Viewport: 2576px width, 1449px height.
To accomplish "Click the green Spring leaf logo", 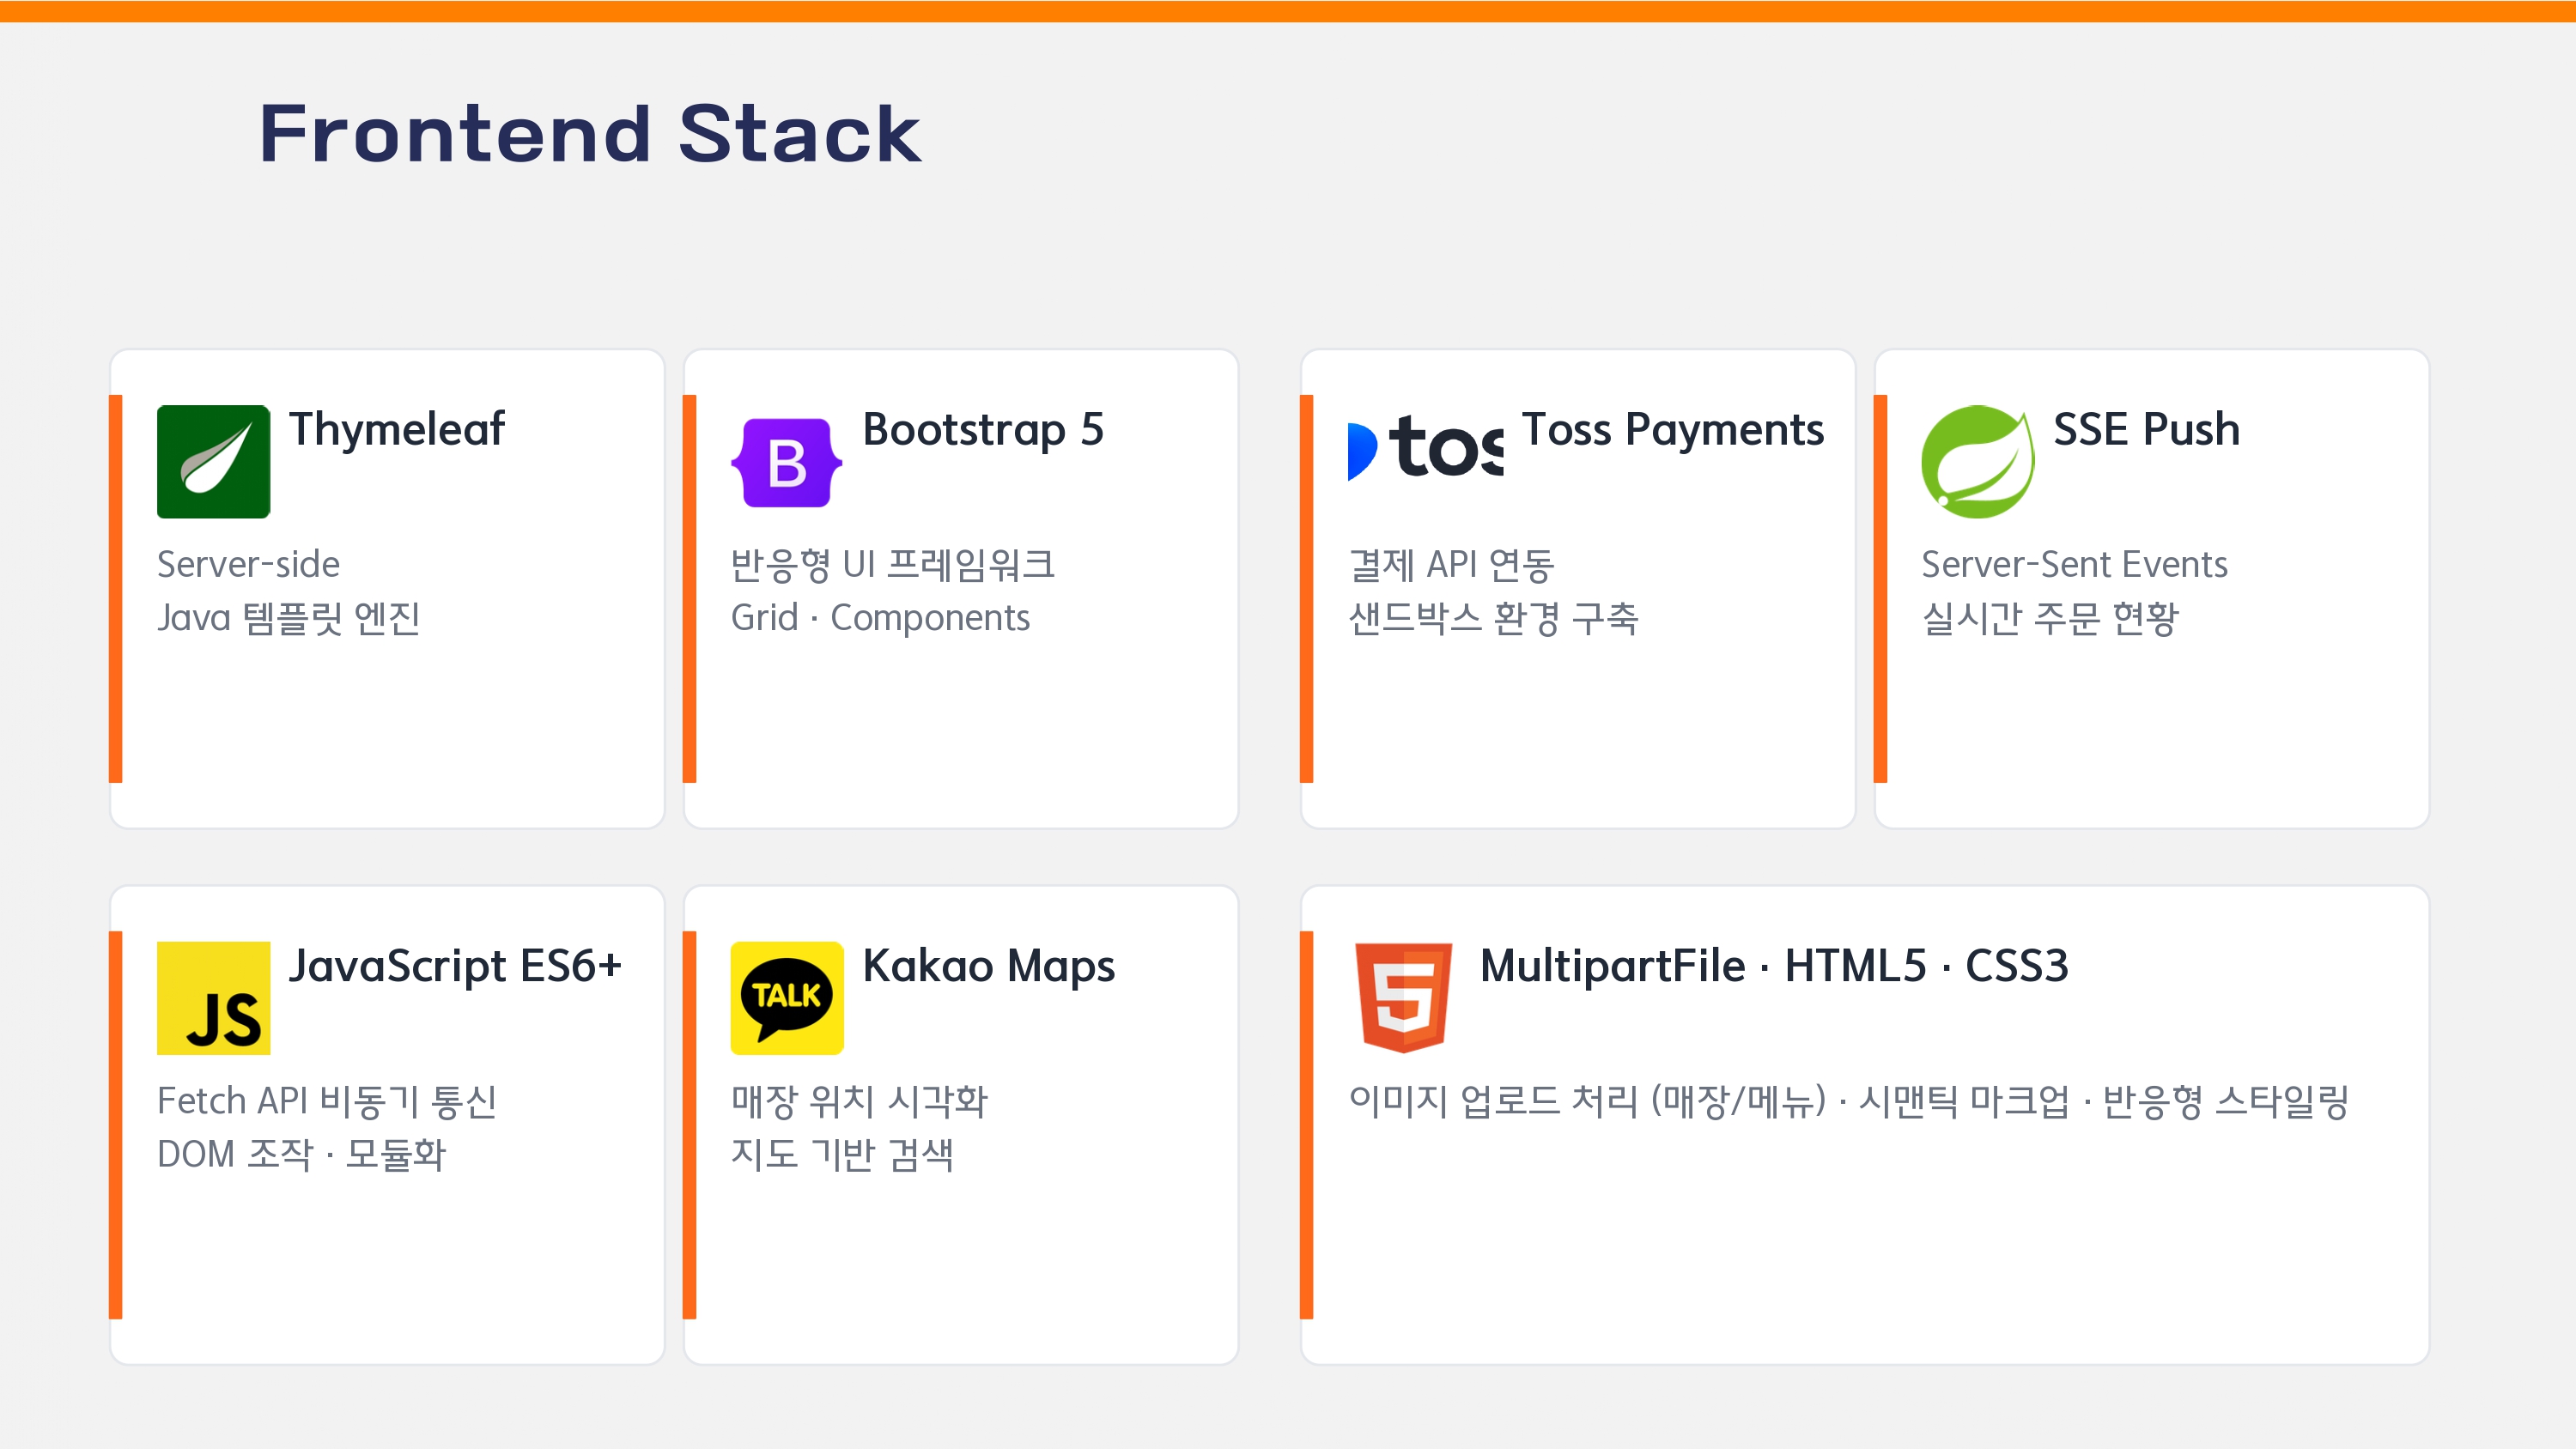I will point(1977,461).
